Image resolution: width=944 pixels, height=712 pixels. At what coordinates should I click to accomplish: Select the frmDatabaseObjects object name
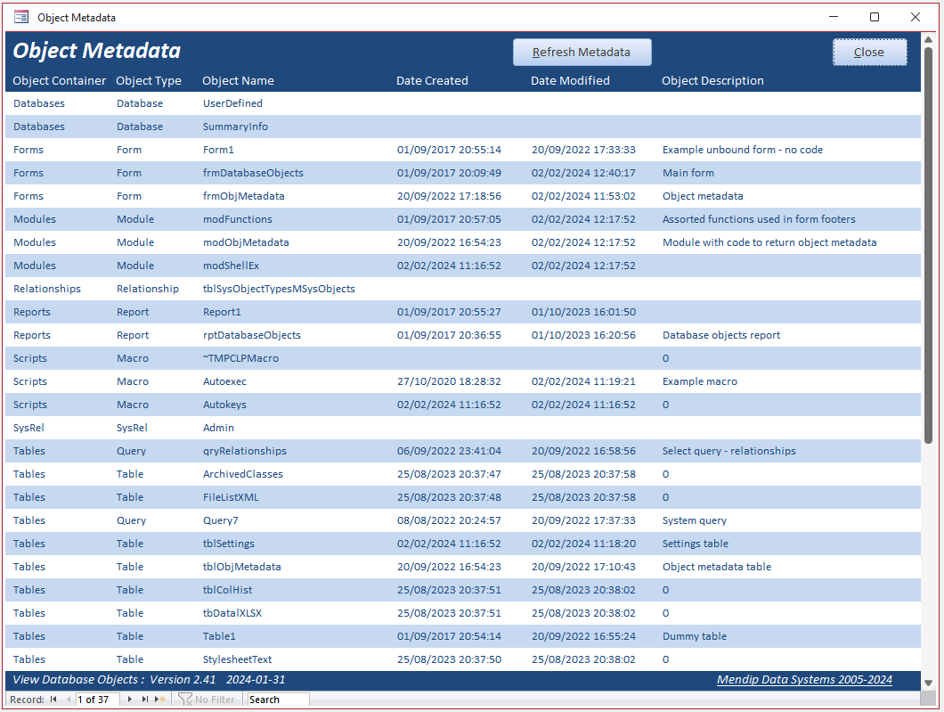[x=253, y=173]
